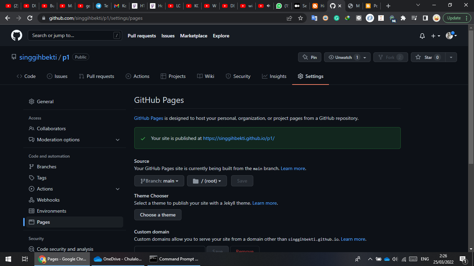Bookmark this page with star icon
Image resolution: width=474 pixels, height=266 pixels.
(301, 18)
